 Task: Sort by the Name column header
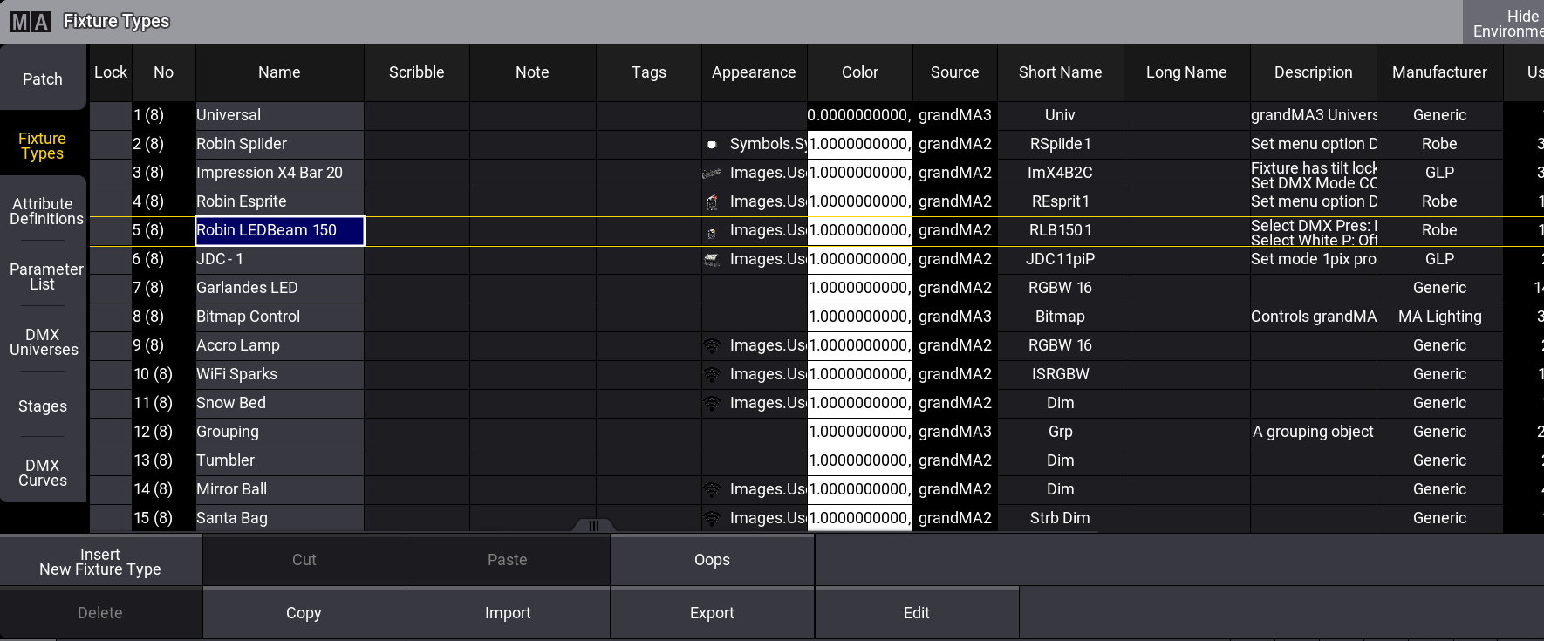(279, 72)
